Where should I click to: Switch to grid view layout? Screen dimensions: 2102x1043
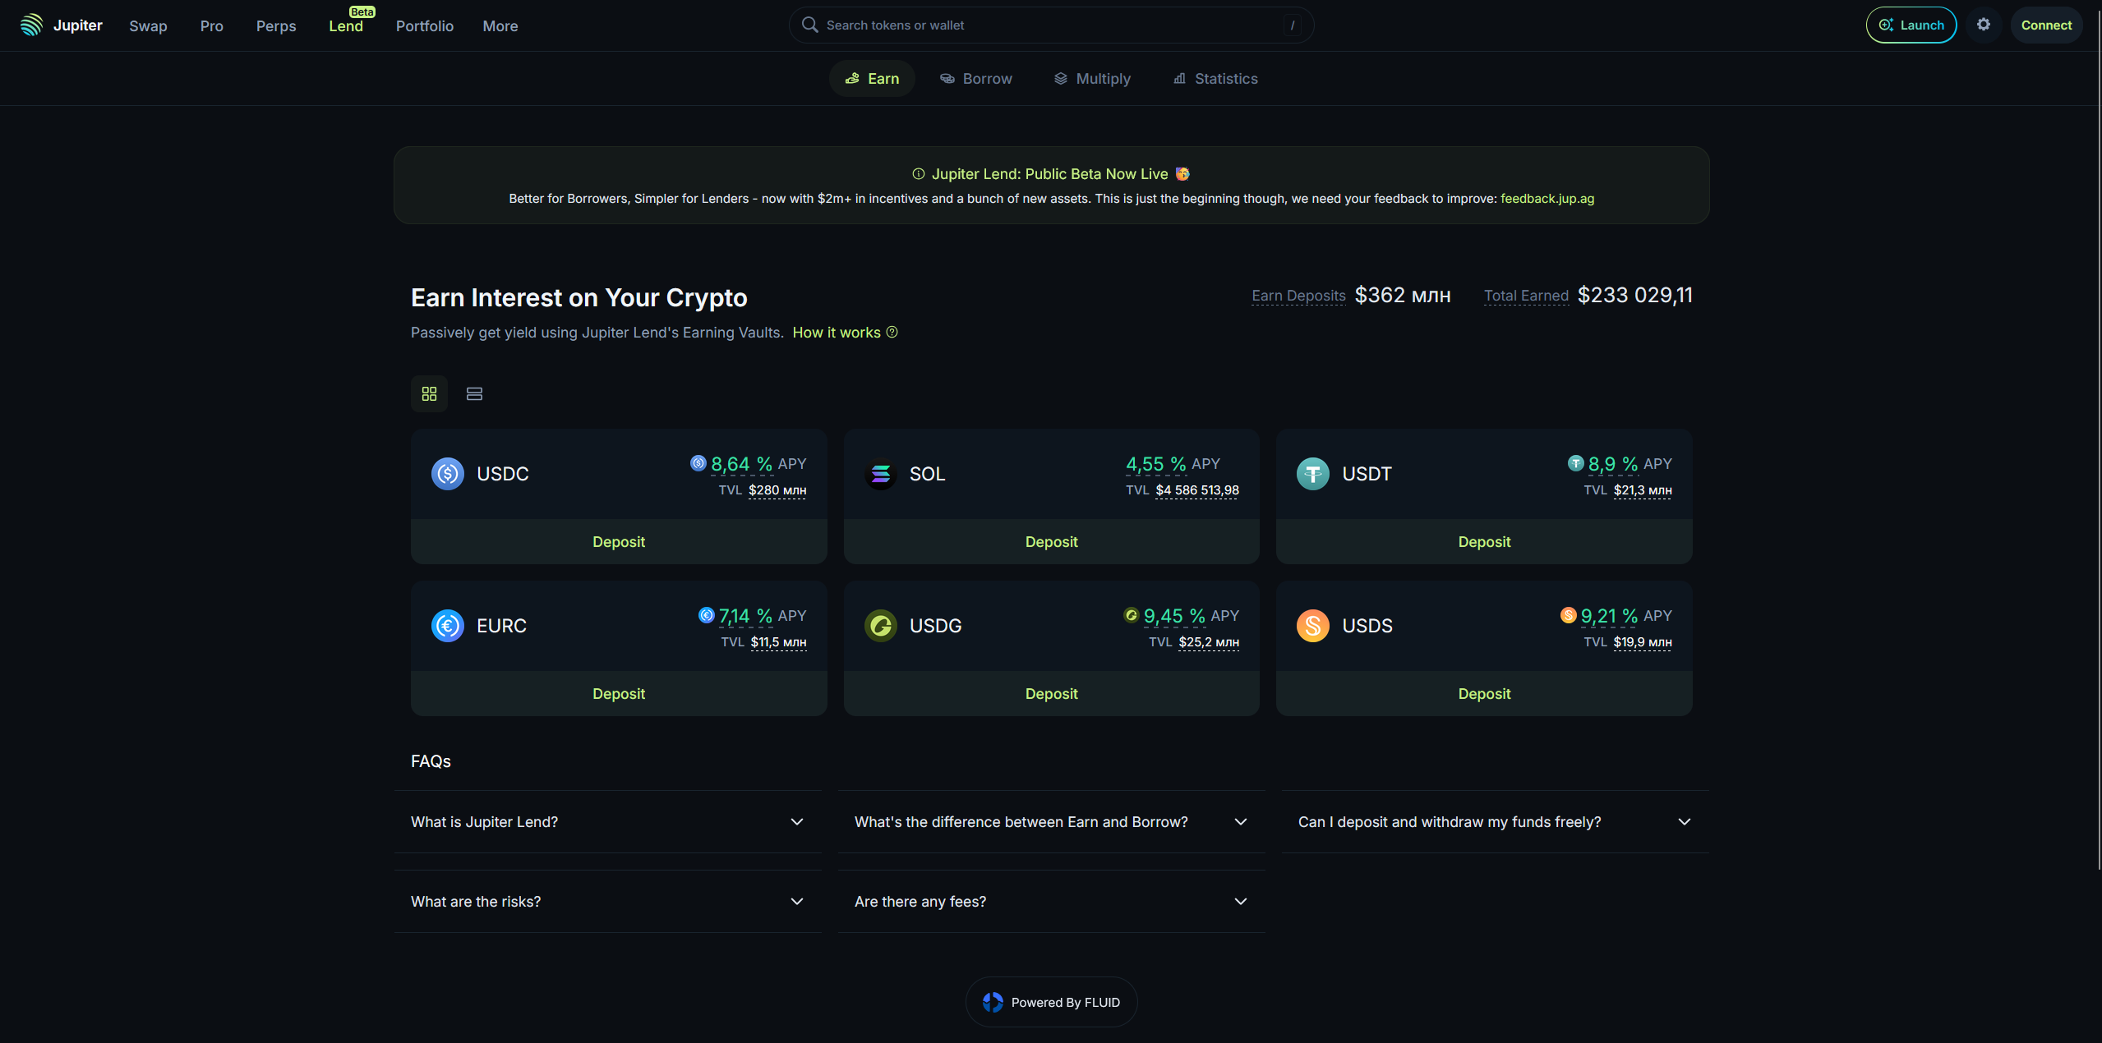pos(429,394)
